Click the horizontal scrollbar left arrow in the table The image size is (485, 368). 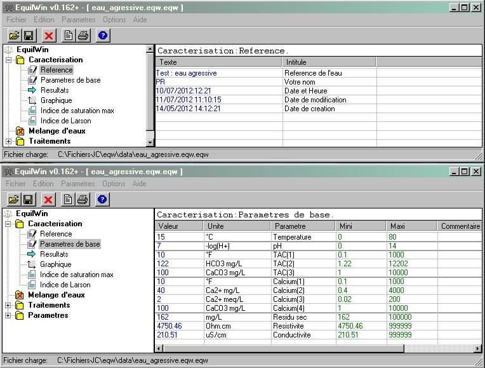[x=159, y=348]
